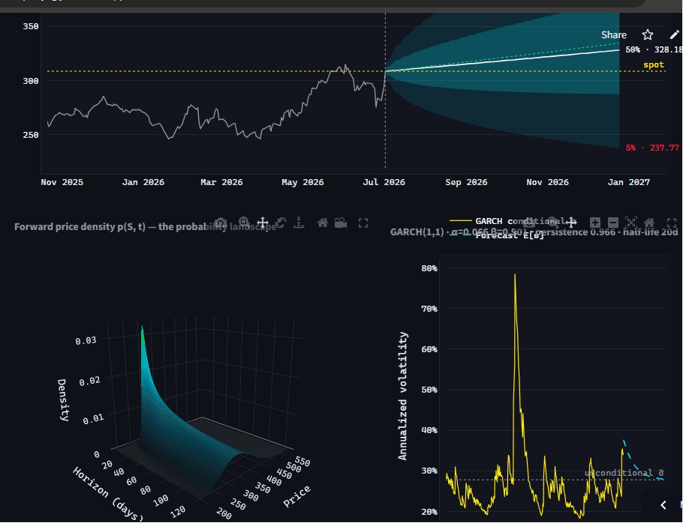
Task: Enable orbital rotation on the 3D plot
Action: tap(281, 223)
